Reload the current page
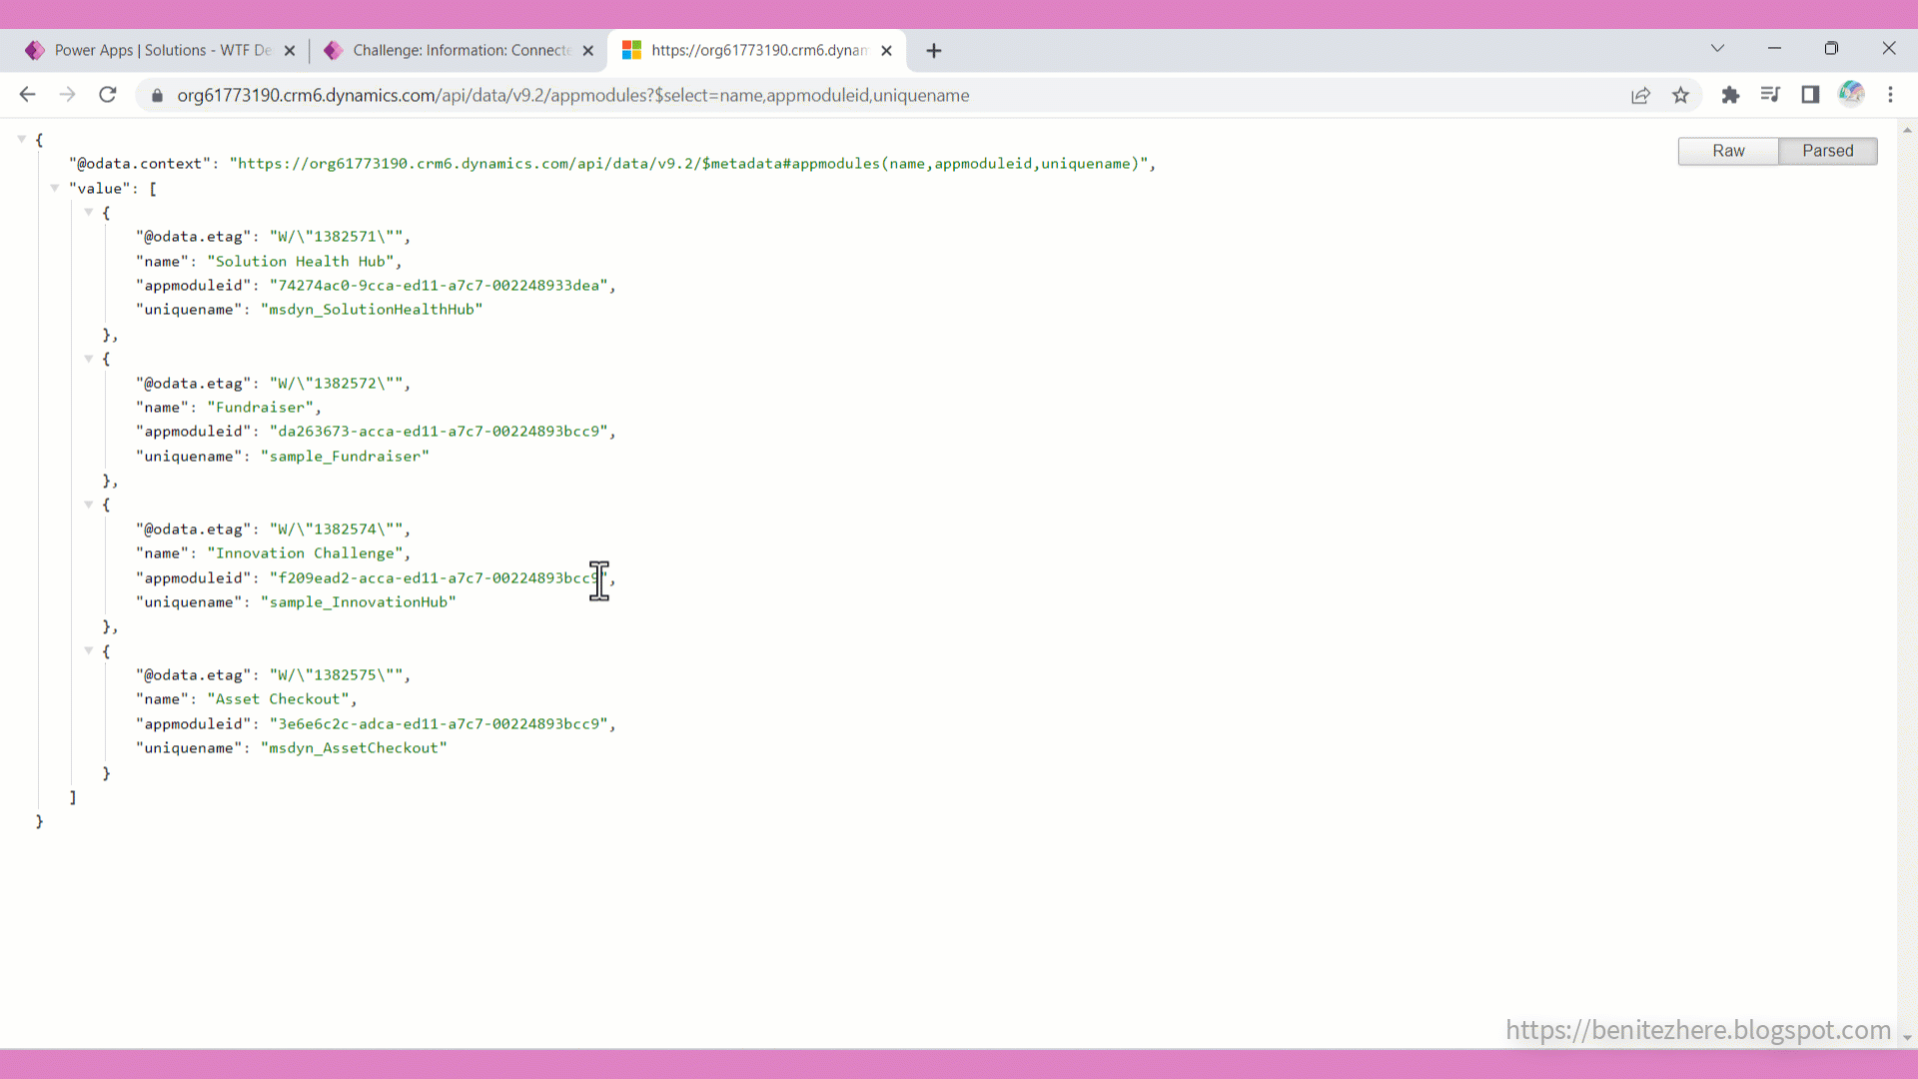Viewport: 1918px width, 1079px height. tap(108, 95)
